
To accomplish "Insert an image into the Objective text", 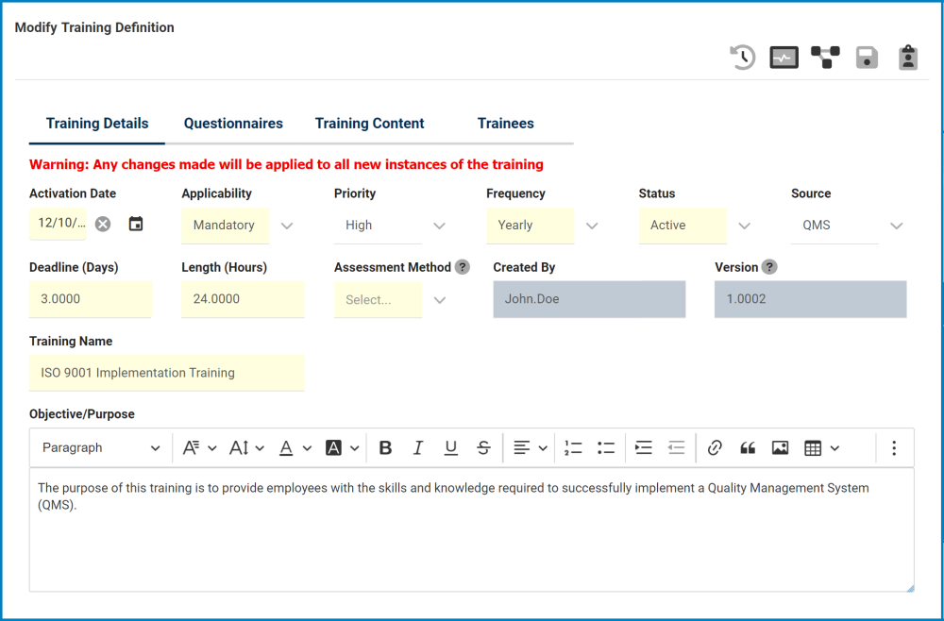I will coord(780,447).
